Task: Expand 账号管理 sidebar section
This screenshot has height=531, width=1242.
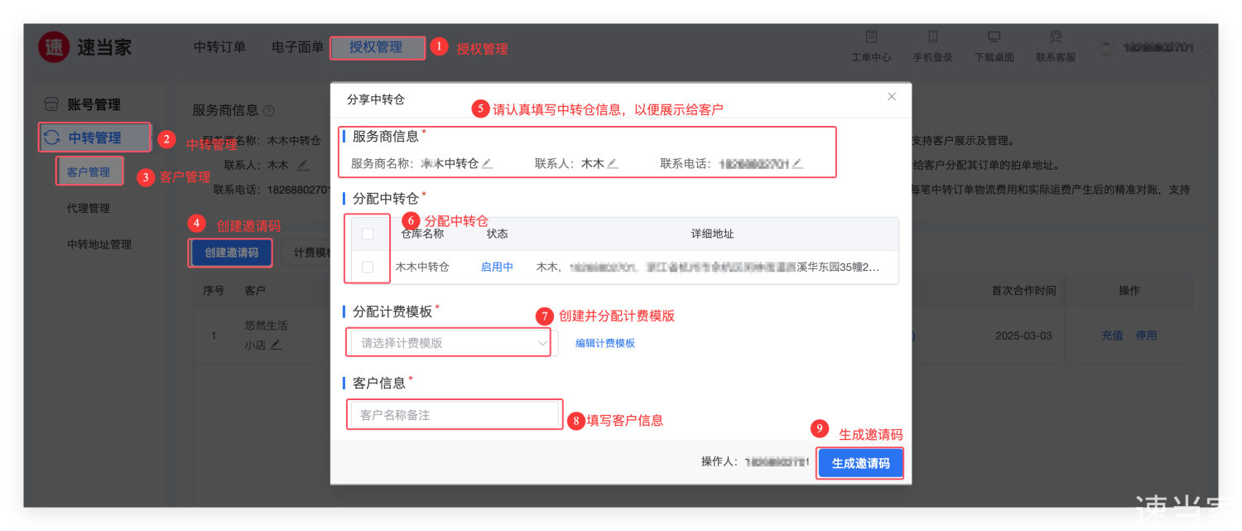Action: 93,104
